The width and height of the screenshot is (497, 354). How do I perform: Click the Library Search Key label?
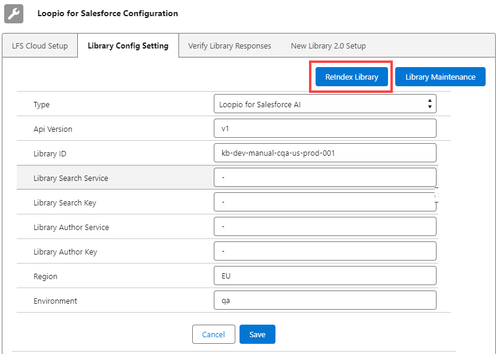pyautogui.click(x=65, y=202)
